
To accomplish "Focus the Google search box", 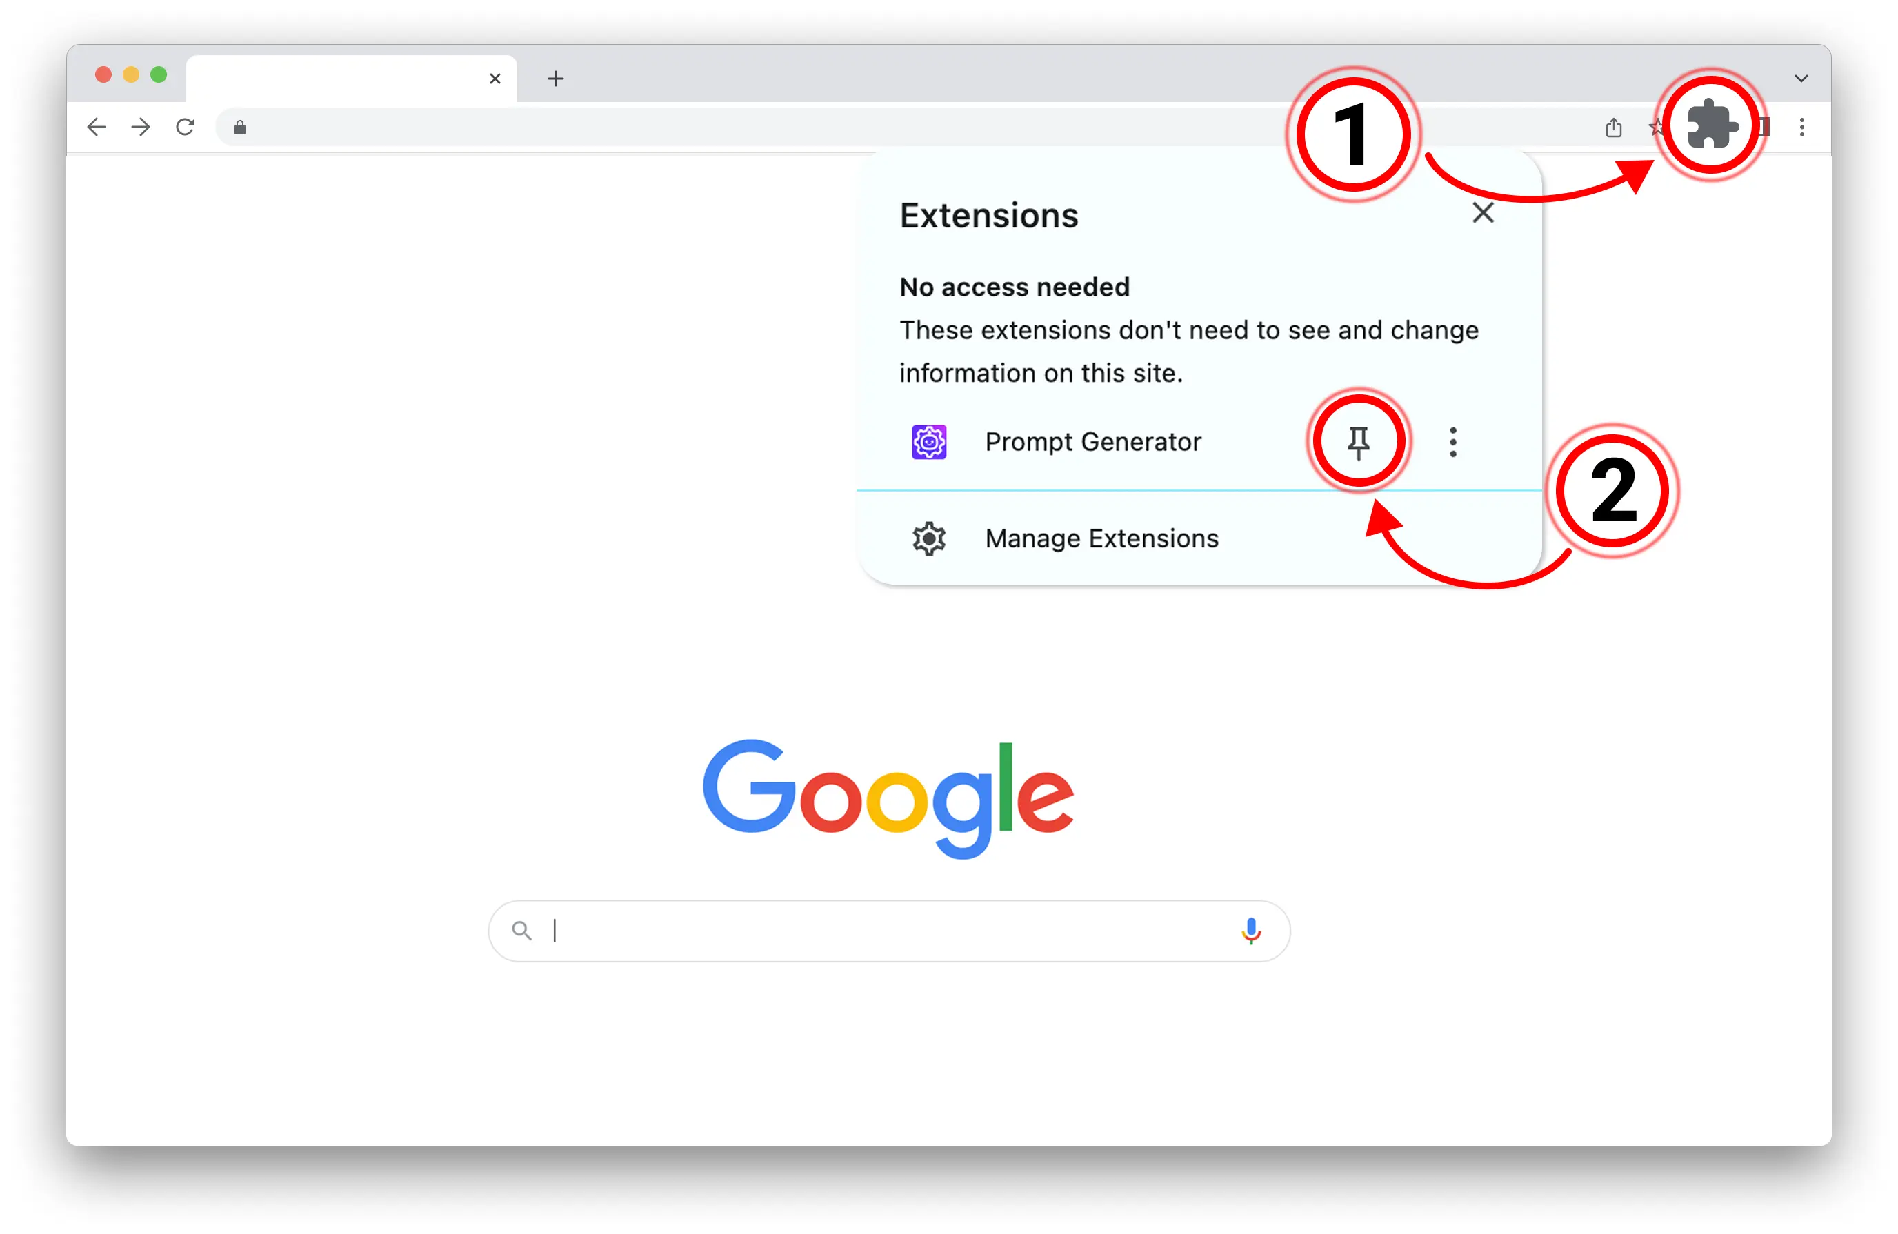I will tap(888, 930).
